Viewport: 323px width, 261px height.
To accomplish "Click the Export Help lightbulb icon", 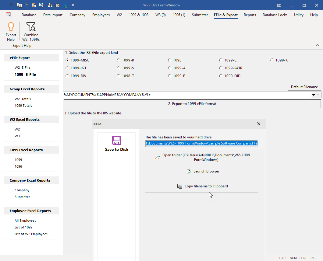I will tap(11, 27).
